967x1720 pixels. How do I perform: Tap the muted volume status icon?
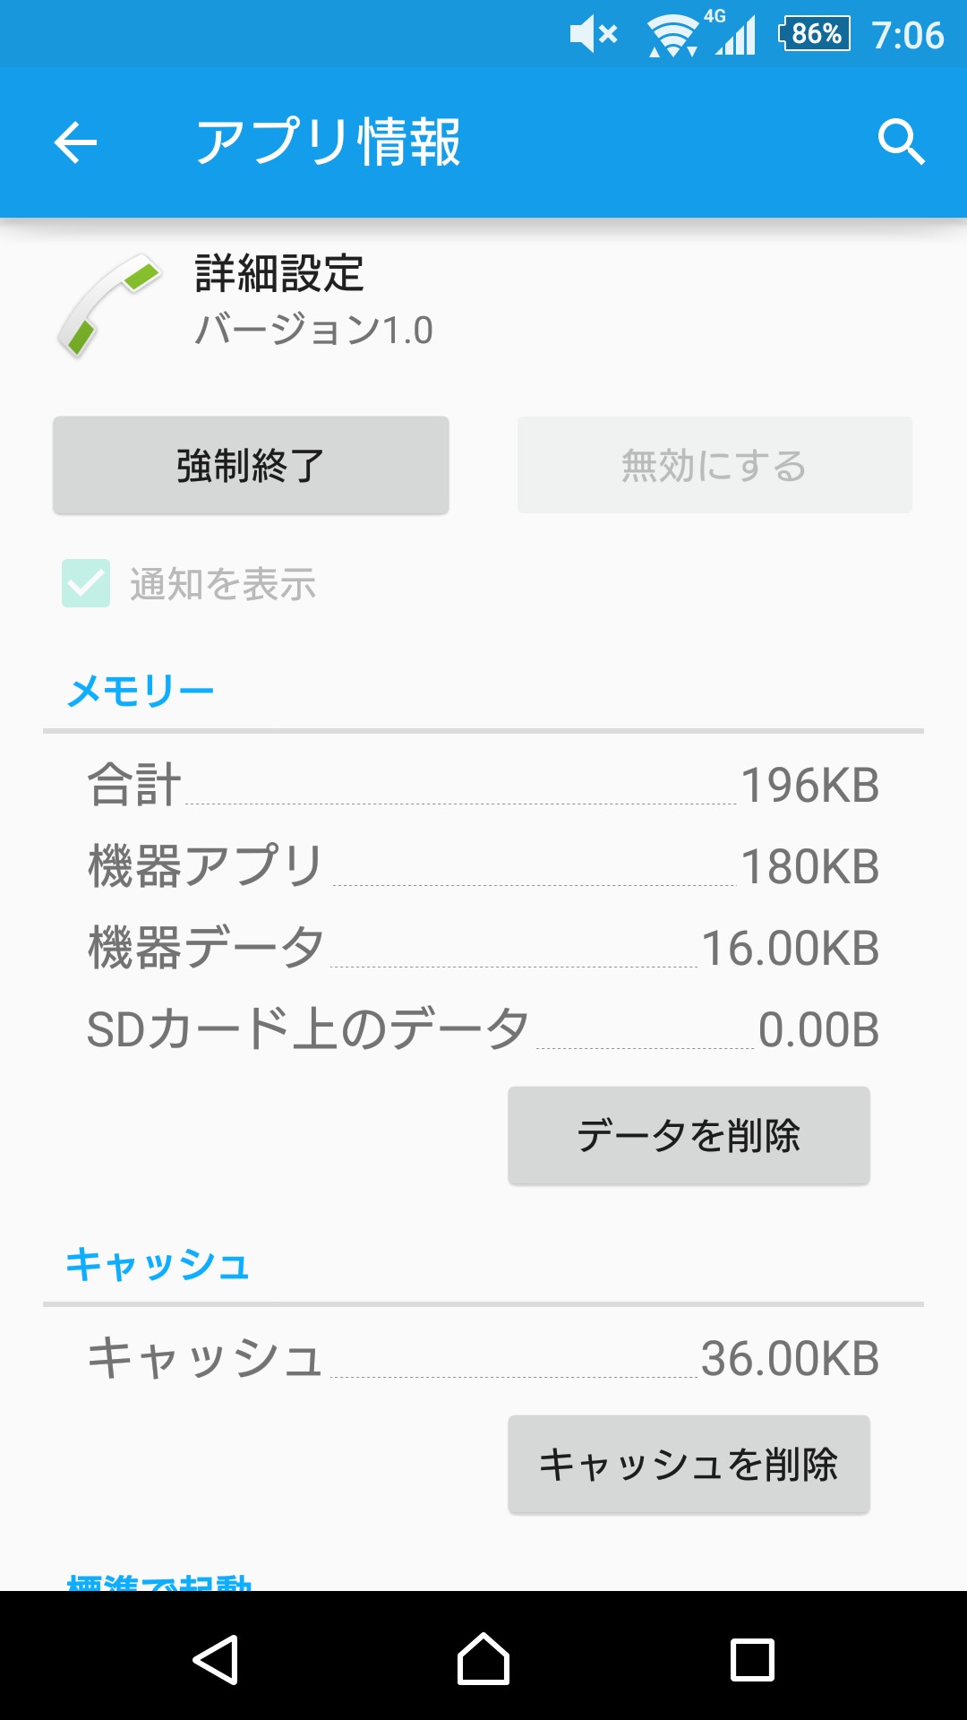pyautogui.click(x=594, y=35)
